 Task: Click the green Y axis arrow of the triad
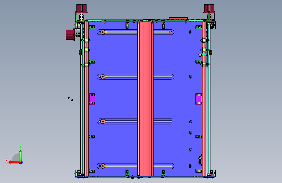point(21,156)
